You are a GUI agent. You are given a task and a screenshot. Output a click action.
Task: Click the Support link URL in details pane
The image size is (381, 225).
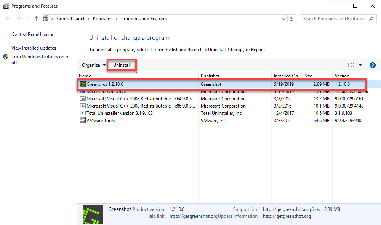coord(287,209)
